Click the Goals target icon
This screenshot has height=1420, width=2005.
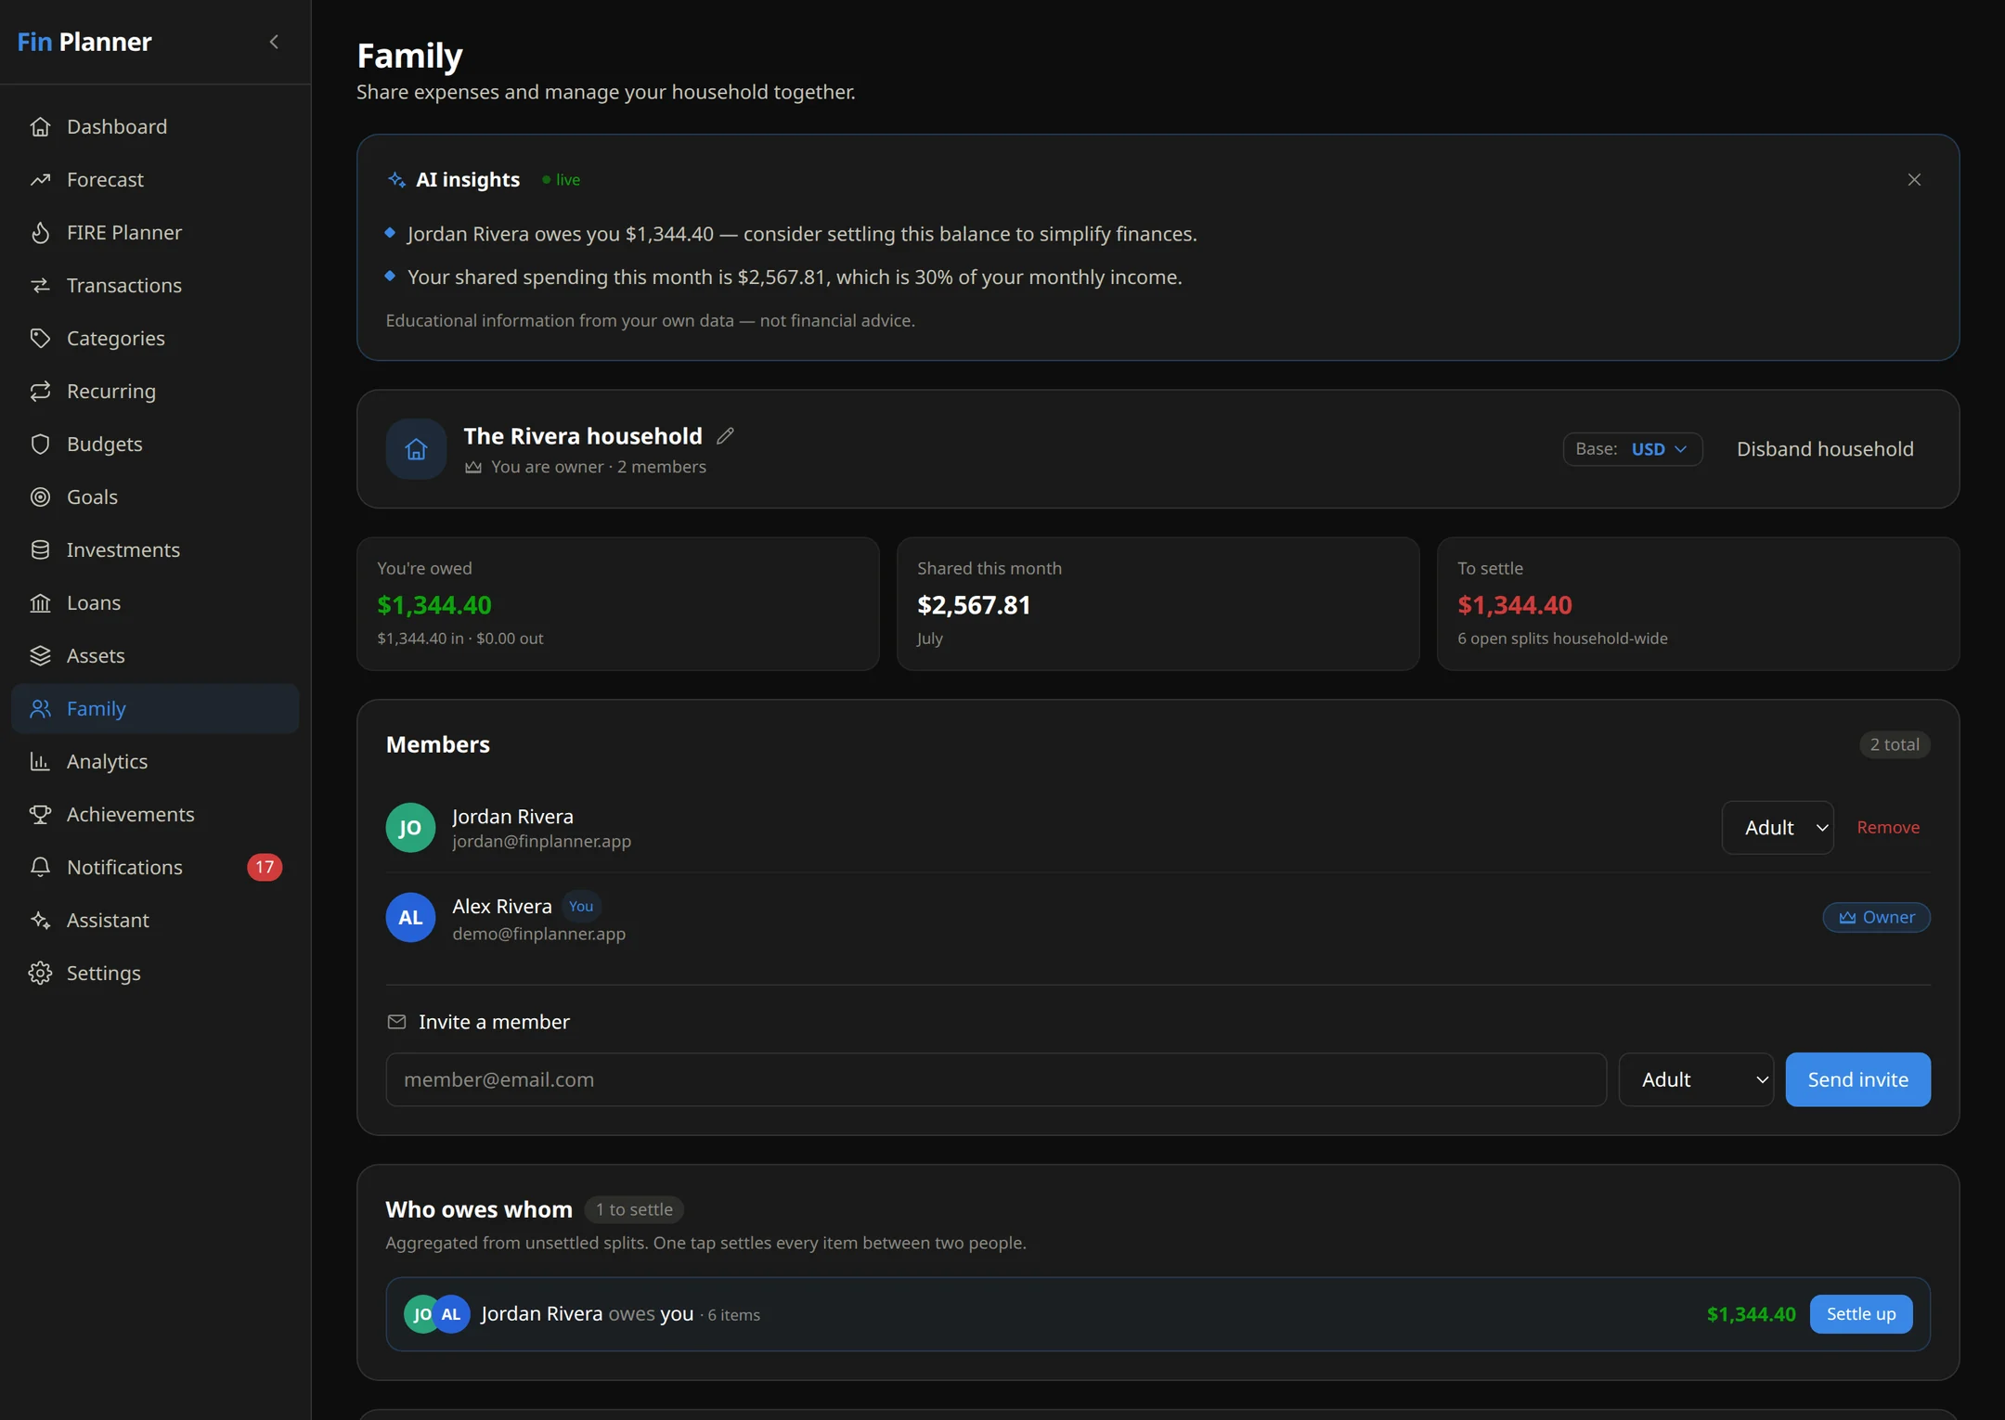point(40,497)
